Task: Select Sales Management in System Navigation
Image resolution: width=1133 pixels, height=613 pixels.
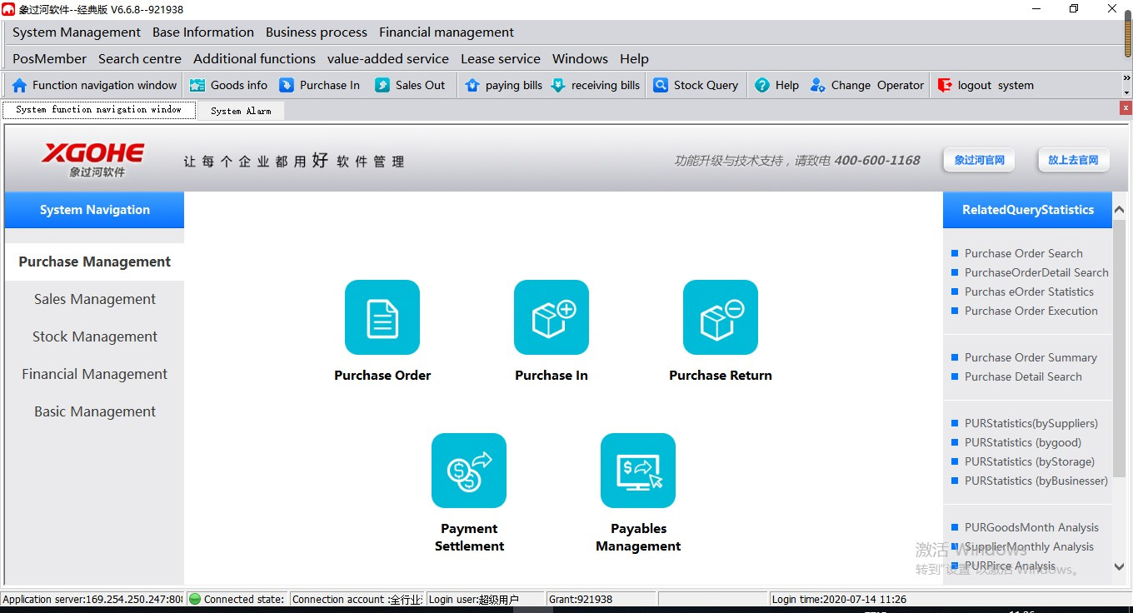Action: (95, 299)
